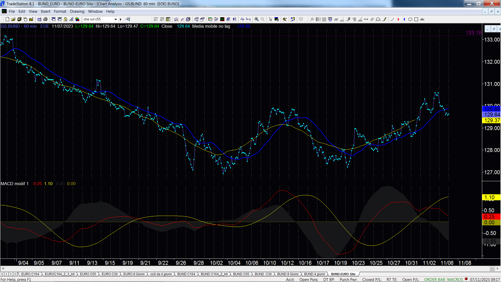Switch to the BUND C164_2_Int tab
The image size is (501, 282).
click(x=214, y=274)
